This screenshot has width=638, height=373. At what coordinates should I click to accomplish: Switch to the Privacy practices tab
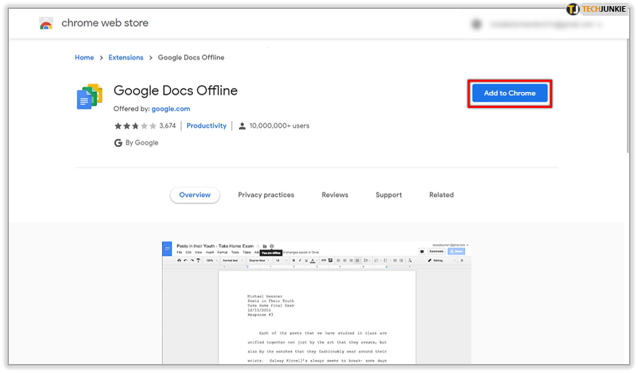point(266,195)
